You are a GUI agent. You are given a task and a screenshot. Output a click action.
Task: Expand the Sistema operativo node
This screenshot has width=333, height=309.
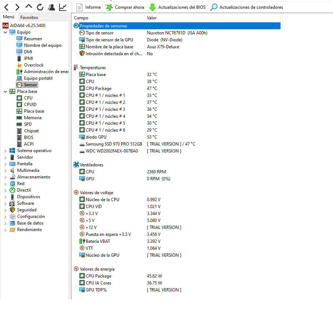[x=5, y=151]
